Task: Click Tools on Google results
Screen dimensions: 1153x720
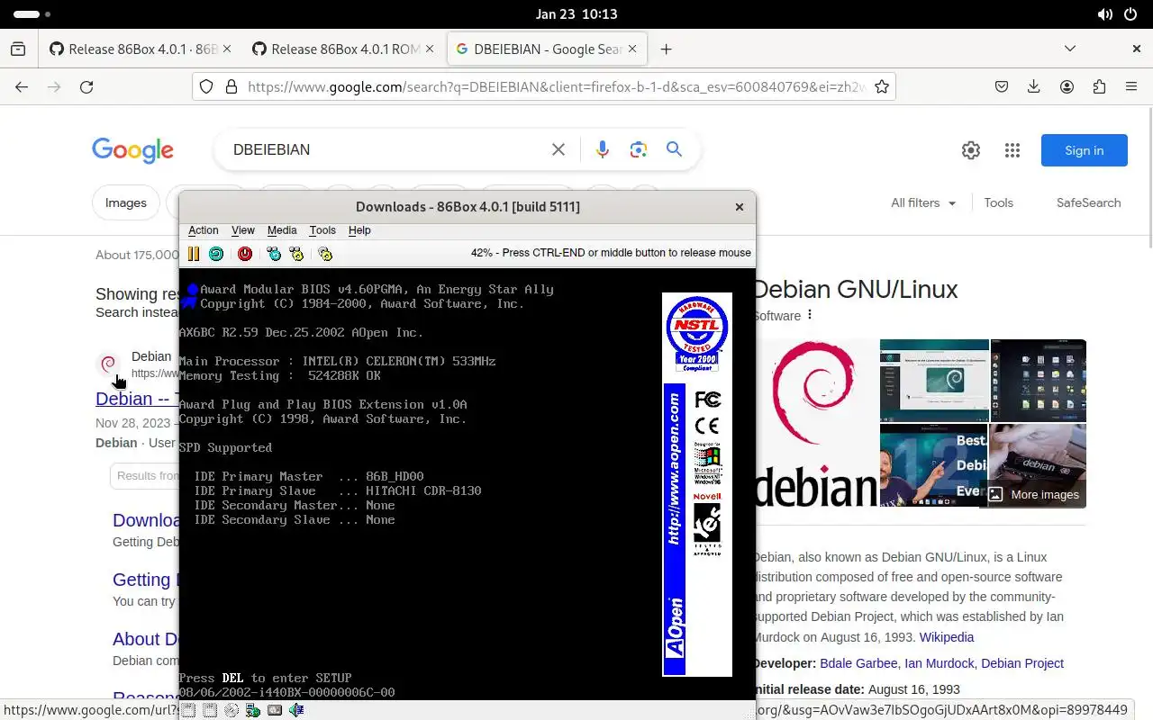Action: point(998,203)
